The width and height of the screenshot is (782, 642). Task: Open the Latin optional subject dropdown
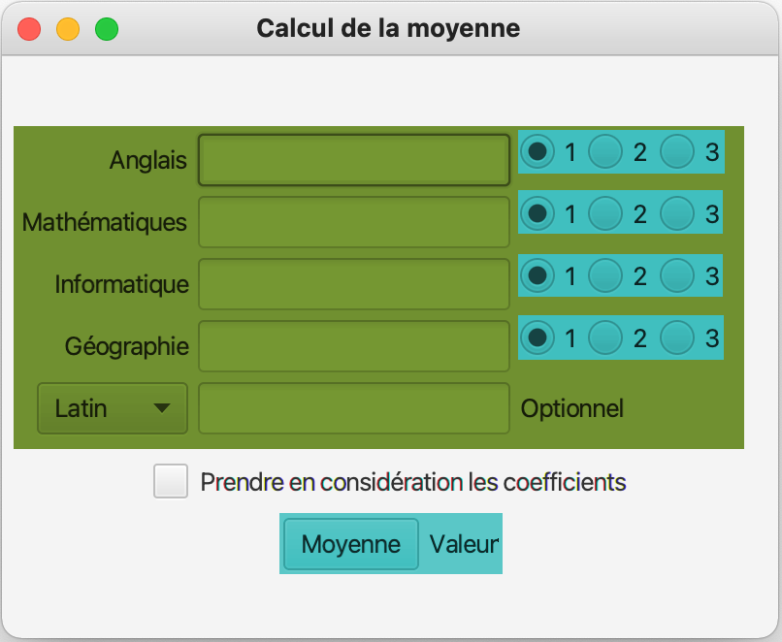point(113,408)
